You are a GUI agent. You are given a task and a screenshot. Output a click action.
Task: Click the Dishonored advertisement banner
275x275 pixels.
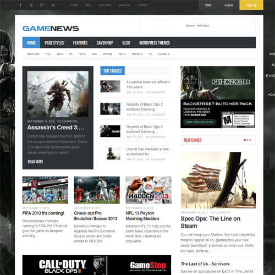click(x=218, y=97)
